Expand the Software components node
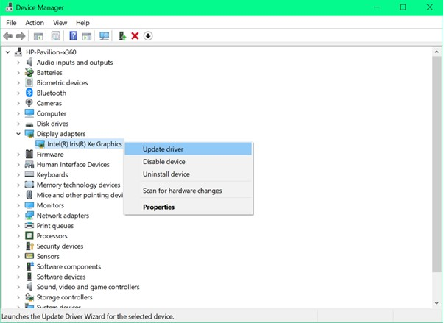 point(18,266)
